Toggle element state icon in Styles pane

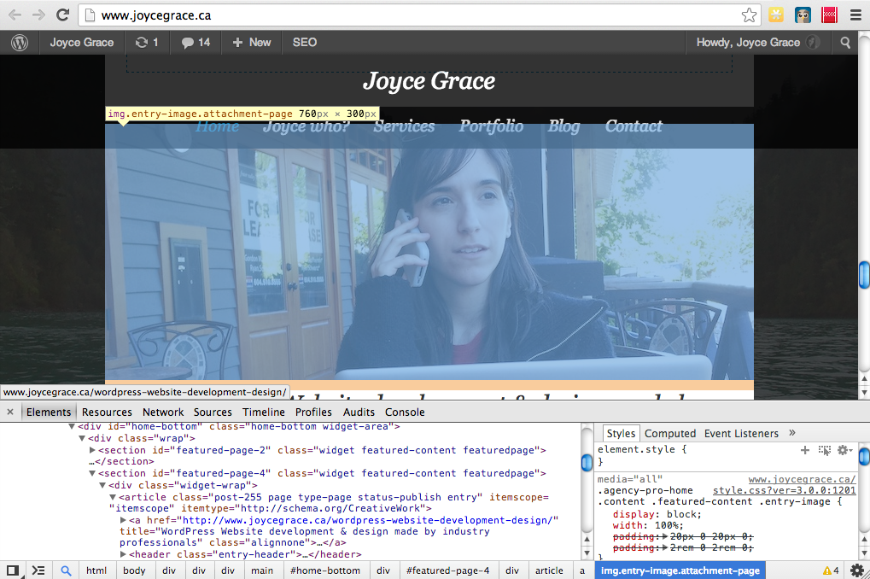point(824,449)
